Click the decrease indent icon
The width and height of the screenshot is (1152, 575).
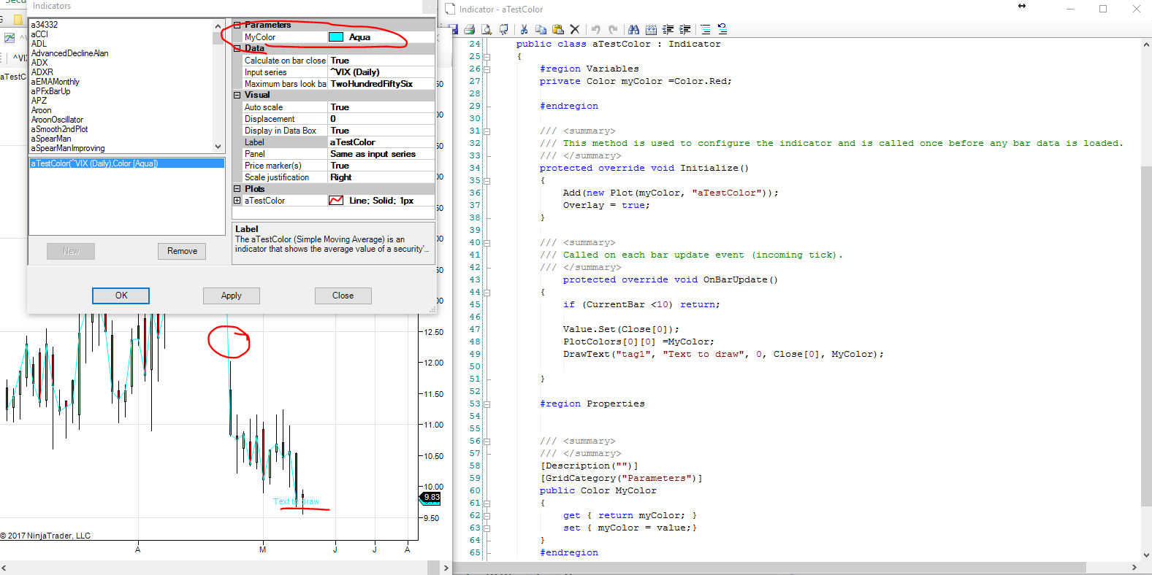point(668,29)
